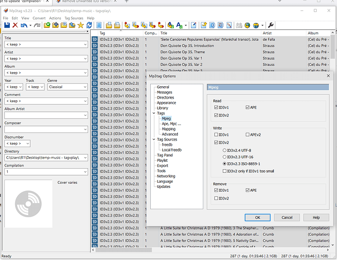
Task: Open the Convert menu
Action: pyautogui.click(x=39, y=18)
